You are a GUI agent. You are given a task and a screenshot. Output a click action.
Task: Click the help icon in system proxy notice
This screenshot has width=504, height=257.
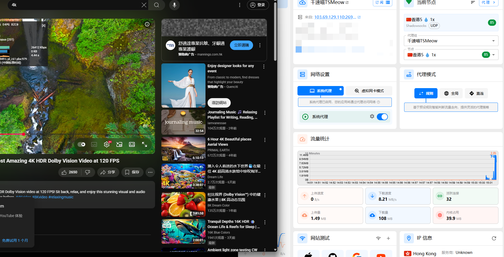pos(378,102)
